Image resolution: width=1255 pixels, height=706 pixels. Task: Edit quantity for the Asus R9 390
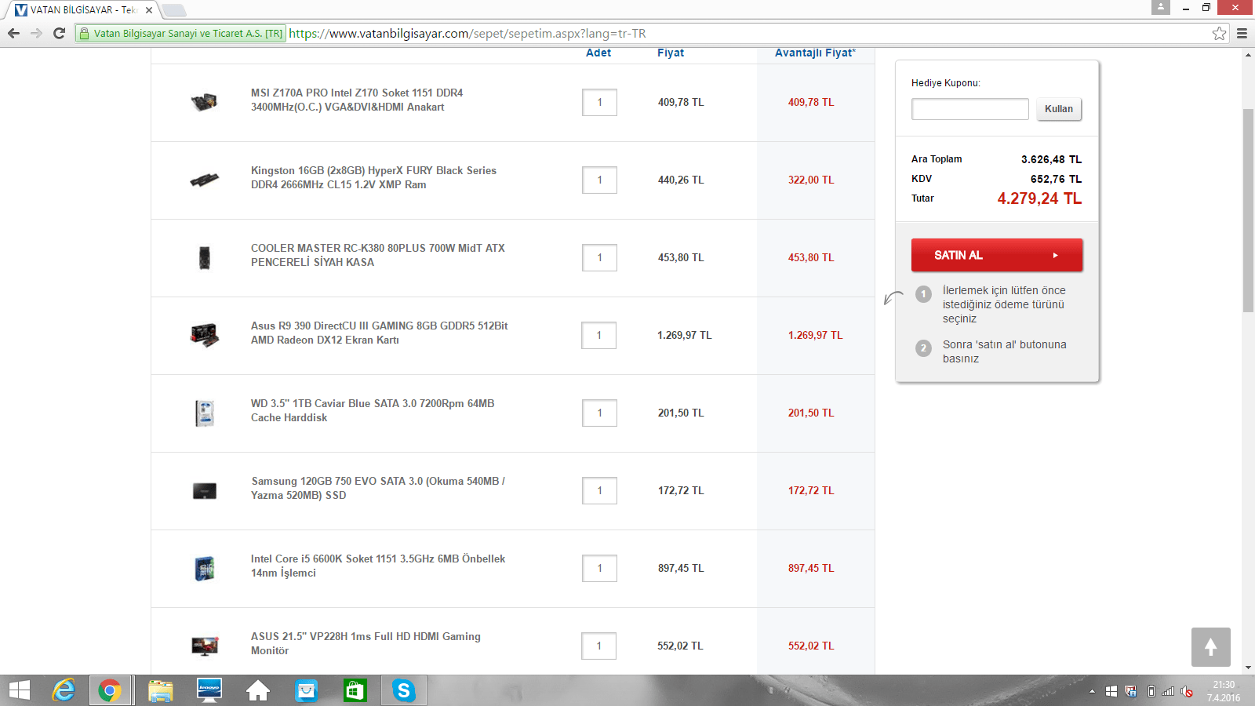[599, 335]
